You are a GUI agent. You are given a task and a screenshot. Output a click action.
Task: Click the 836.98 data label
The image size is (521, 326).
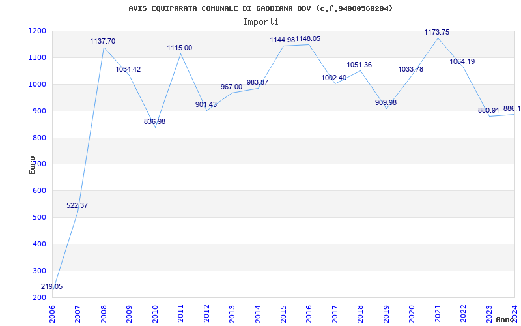154,121
